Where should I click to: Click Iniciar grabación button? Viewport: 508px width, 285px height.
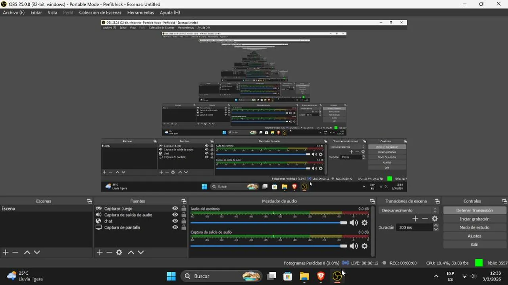474,219
